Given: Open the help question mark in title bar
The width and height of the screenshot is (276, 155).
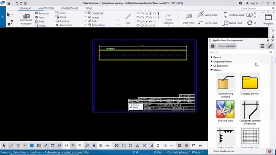Looking at the screenshot, I should (241, 3).
